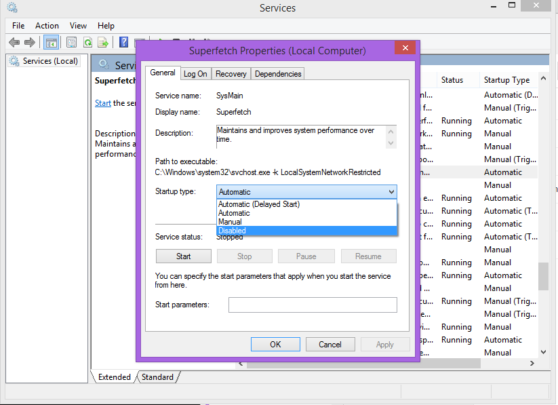Open Properties toolbar icon in Services
Image resolution: width=558 pixels, height=405 pixels.
point(71,42)
